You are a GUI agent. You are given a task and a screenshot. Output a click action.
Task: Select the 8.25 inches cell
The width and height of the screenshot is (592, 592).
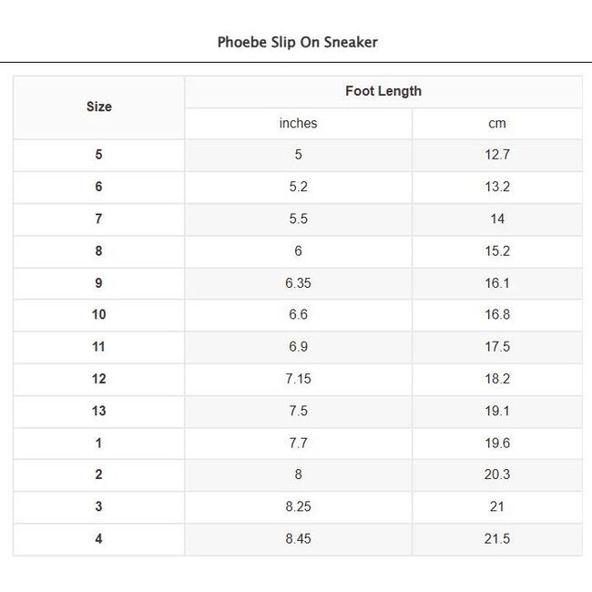pyautogui.click(x=298, y=507)
